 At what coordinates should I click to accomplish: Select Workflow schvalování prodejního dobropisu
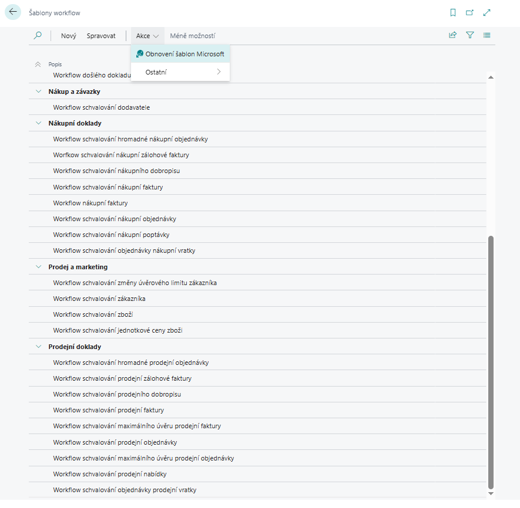257,394
